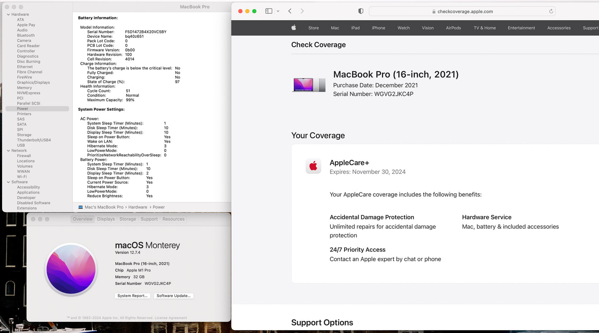This screenshot has width=599, height=333.
Task: Click the Privacy Report shield icon
Action: [361, 11]
